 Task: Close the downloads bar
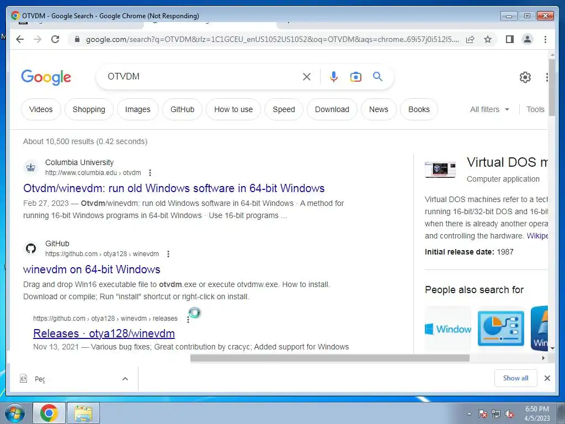click(547, 378)
